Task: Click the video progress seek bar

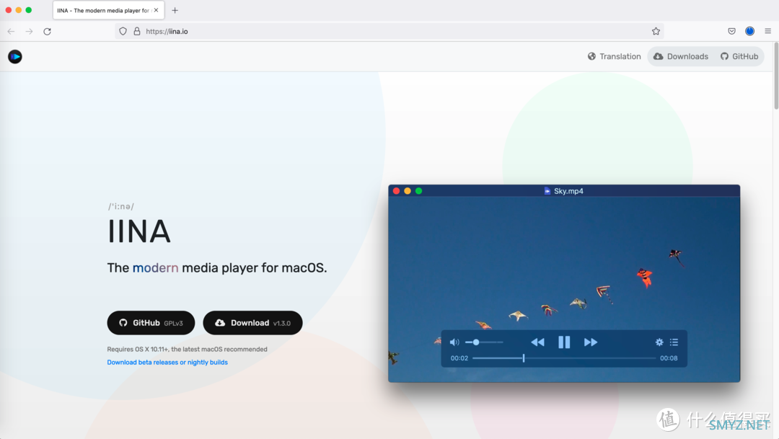Action: pyautogui.click(x=564, y=358)
